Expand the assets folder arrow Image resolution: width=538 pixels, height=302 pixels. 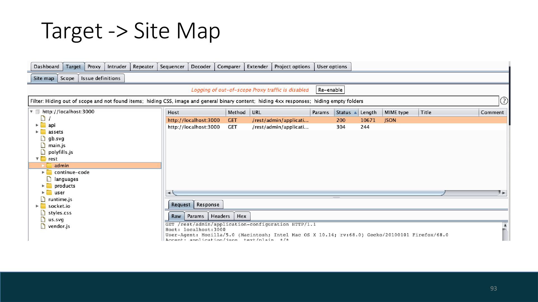(37, 132)
